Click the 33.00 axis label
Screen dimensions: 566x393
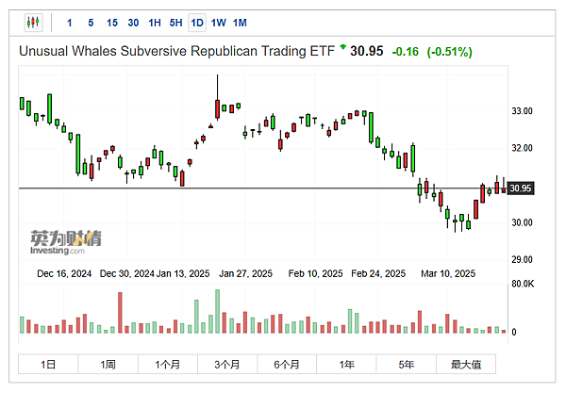coord(522,111)
